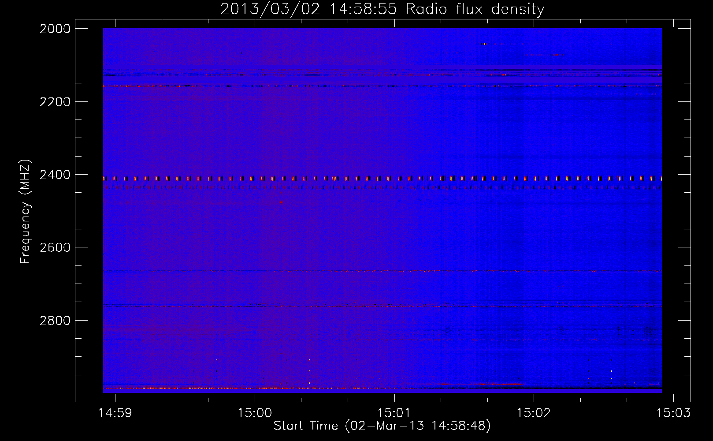Click the 2600 frequency tick label

coord(55,247)
